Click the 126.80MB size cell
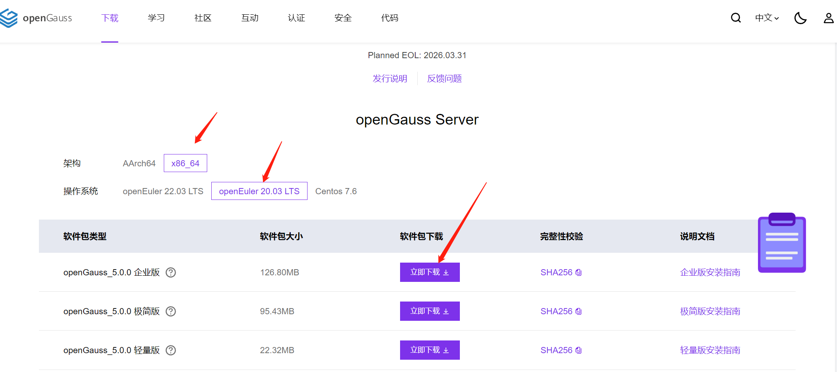This screenshot has width=837, height=372. point(280,272)
